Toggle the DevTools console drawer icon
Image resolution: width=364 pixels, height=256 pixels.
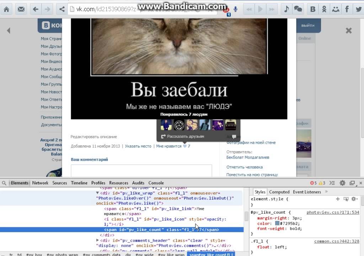pyautogui.click(x=332, y=183)
